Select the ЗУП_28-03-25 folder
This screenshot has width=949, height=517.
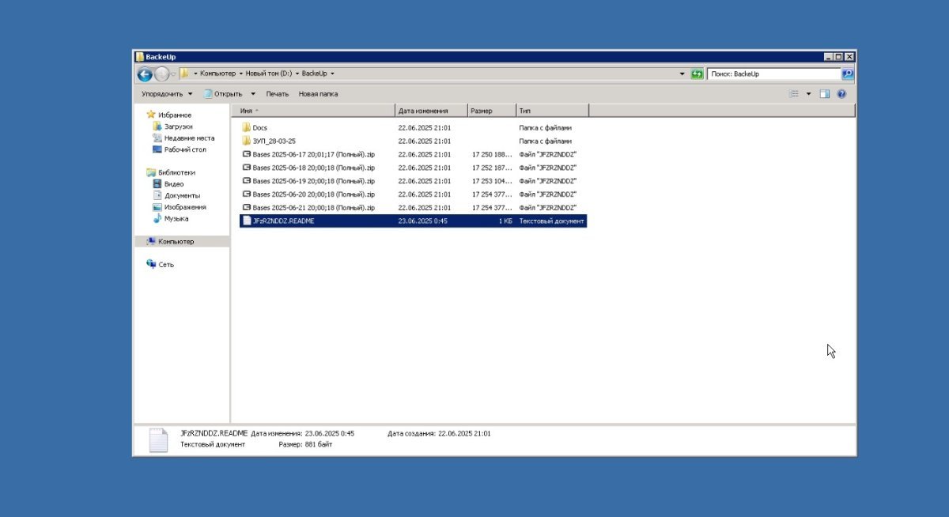[x=274, y=141]
